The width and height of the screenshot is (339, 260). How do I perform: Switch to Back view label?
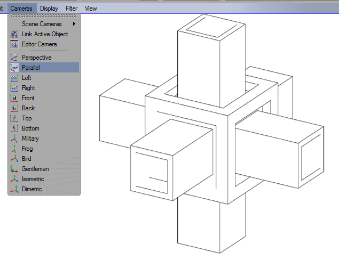coord(28,108)
